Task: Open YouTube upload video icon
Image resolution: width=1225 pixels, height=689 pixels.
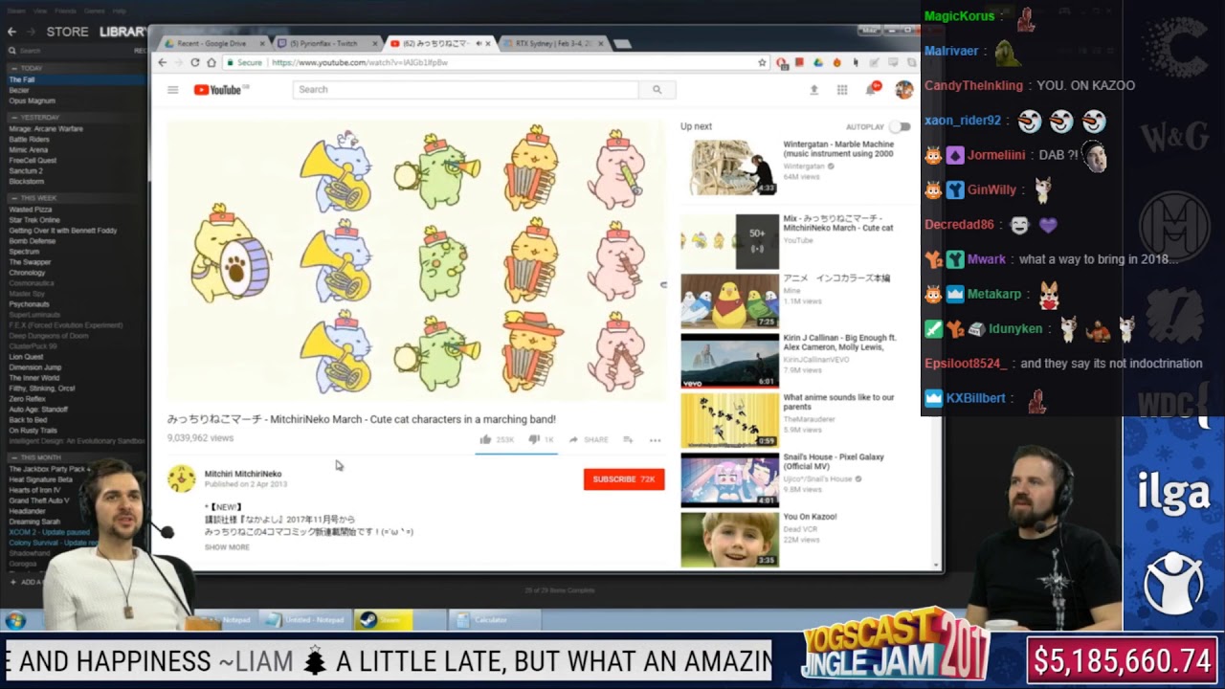Action: click(x=813, y=90)
